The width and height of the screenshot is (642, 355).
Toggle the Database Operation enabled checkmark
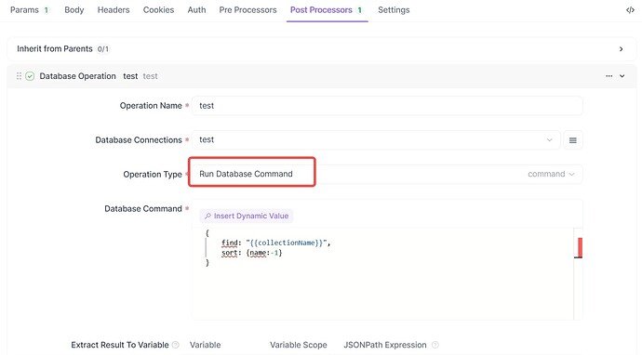point(30,76)
